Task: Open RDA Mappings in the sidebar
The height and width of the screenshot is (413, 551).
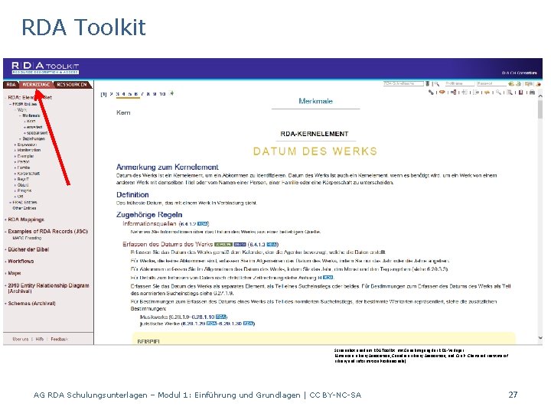Action: [x=26, y=220]
